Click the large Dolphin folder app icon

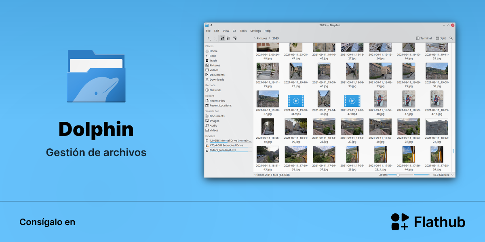(96, 76)
